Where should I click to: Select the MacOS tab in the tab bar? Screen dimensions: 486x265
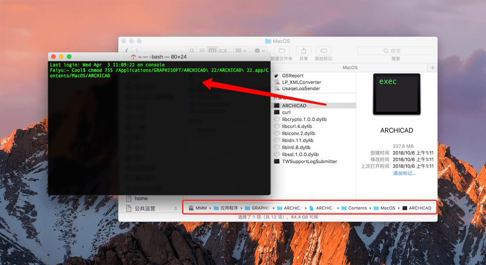(350, 67)
